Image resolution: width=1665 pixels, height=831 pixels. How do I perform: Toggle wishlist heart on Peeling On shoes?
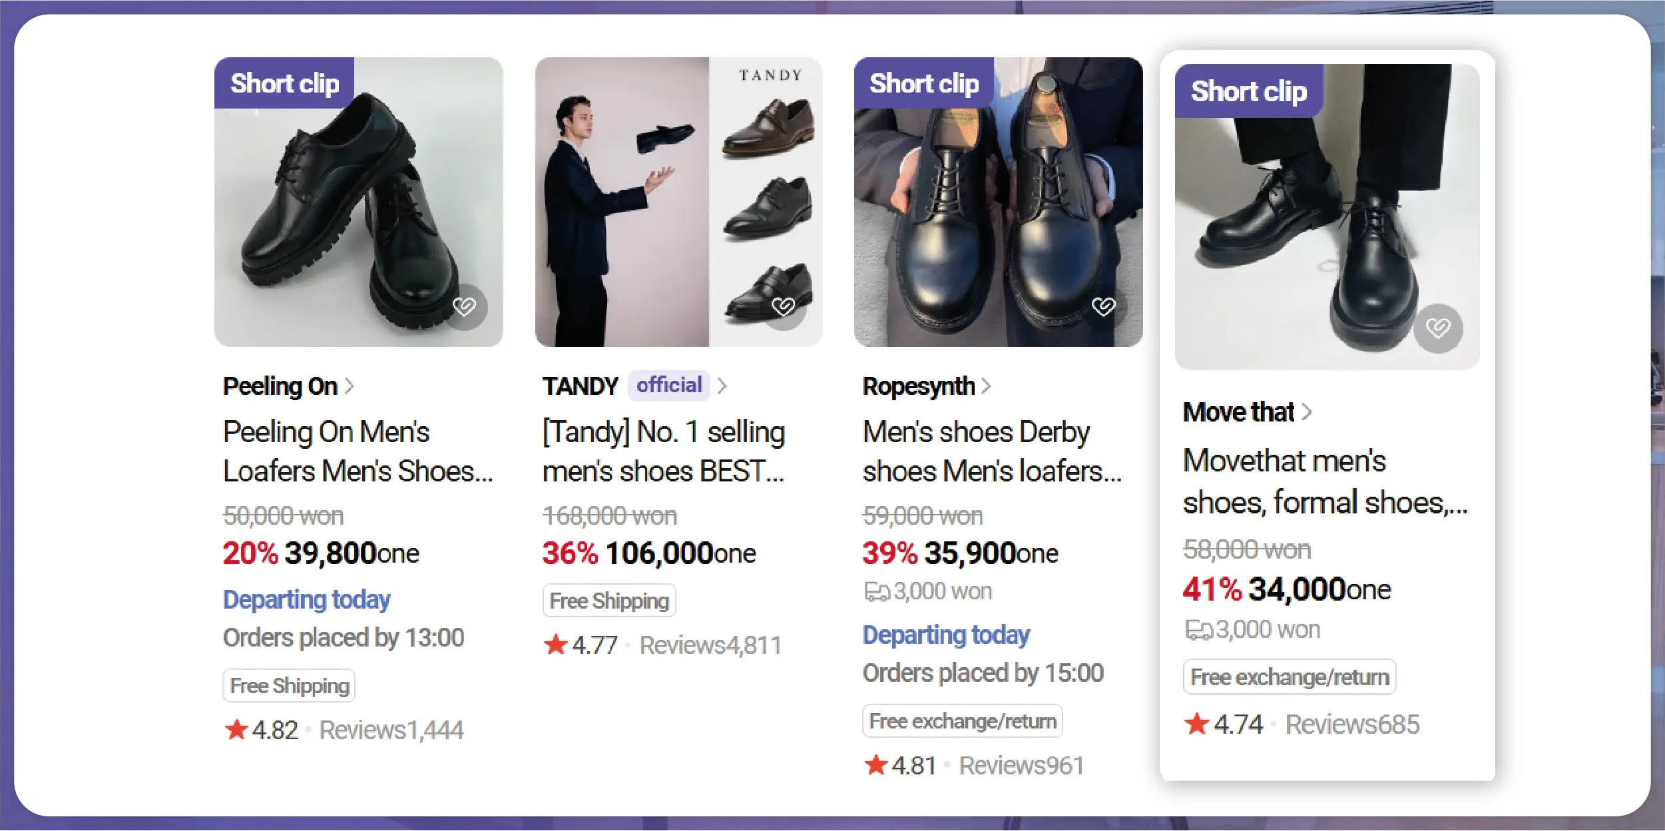465,307
